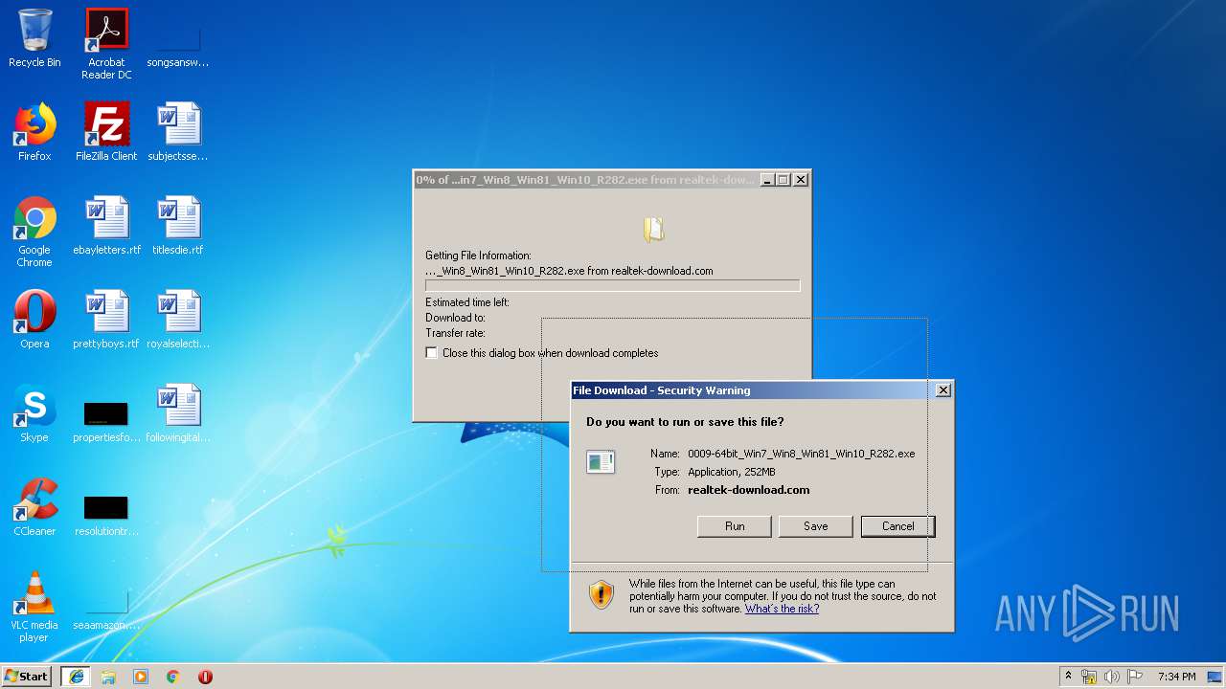This screenshot has height=689, width=1226.
Task: Open 'What's the risk?' link
Action: pos(782,609)
